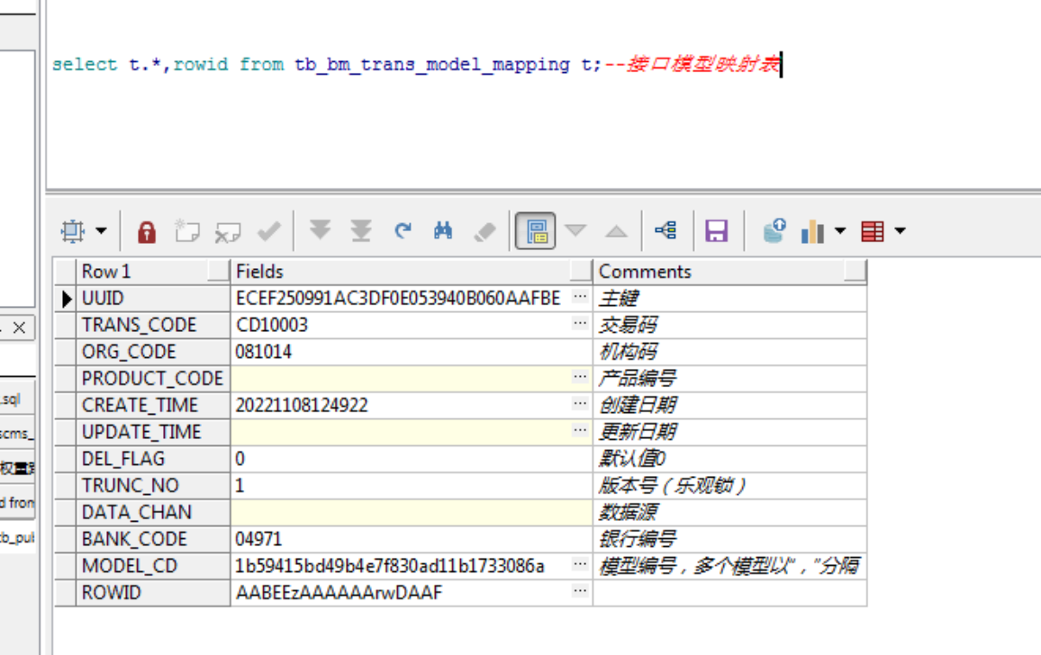This screenshot has height=655, width=1041.
Task: Click the binoculars query-by-example icon
Action: (x=442, y=231)
